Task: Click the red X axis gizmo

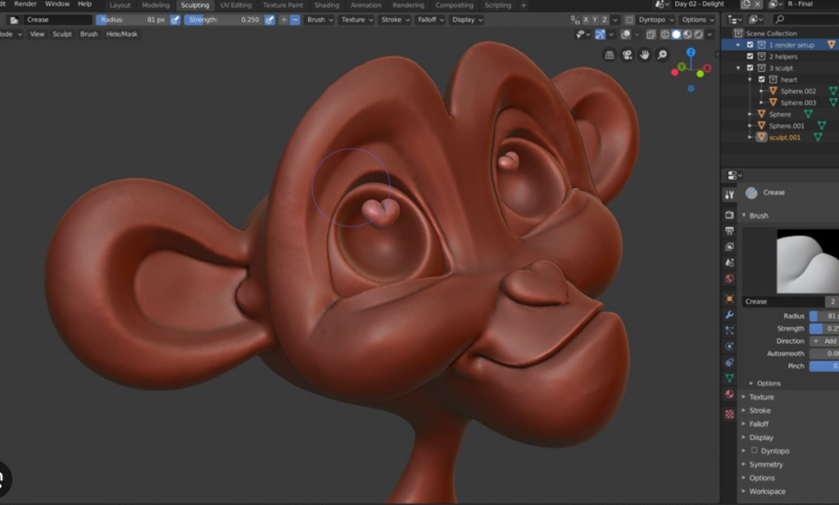Action: 707,68
